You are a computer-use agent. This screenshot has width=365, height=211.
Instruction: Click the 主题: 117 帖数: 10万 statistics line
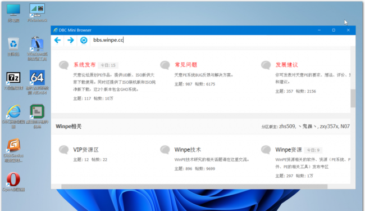[x=93, y=98]
